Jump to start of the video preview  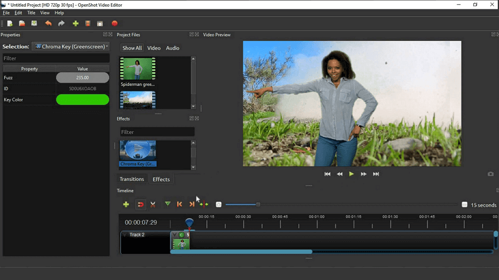point(327,174)
